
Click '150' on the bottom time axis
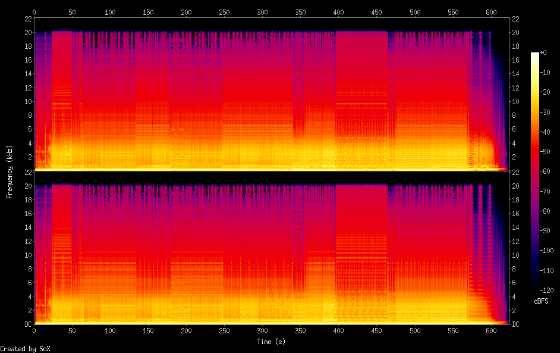148,331
